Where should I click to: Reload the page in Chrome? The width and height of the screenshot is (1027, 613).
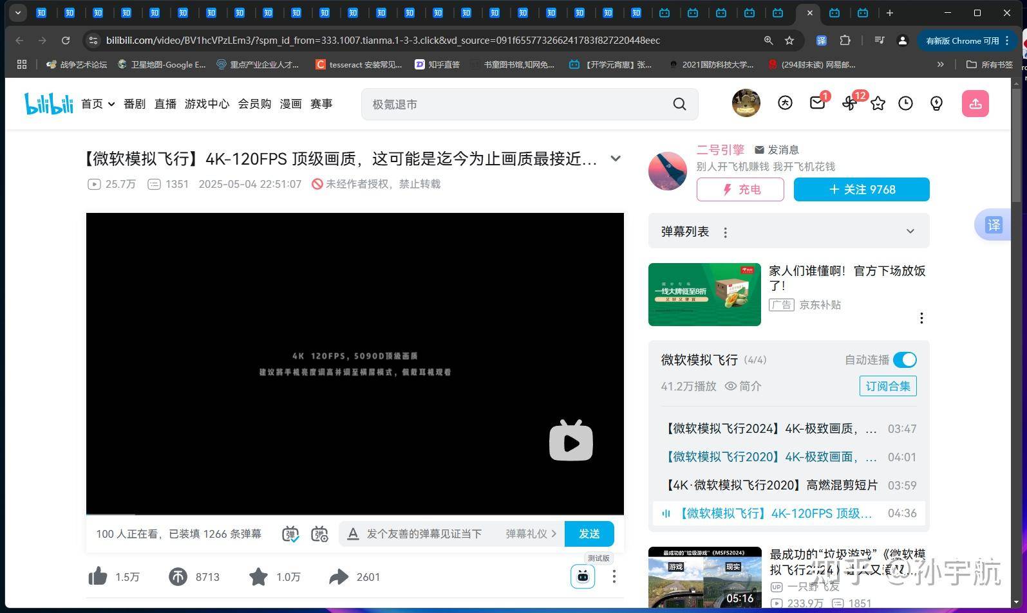[66, 41]
